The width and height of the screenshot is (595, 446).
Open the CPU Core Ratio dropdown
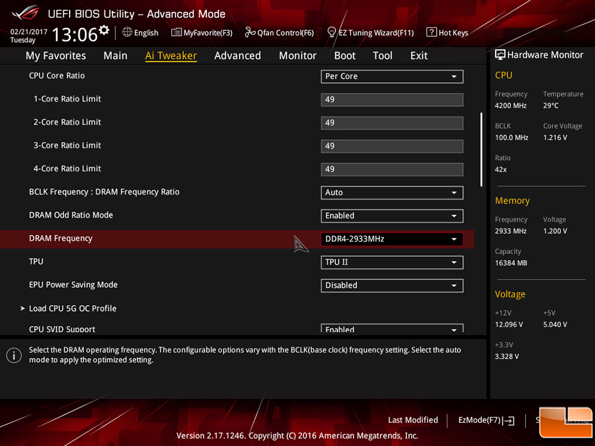click(392, 76)
